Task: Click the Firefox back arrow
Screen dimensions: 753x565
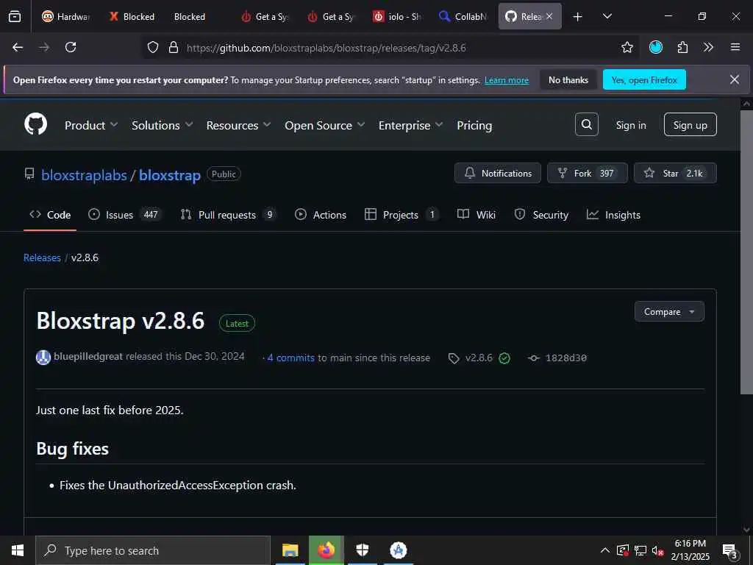Action: [x=18, y=47]
